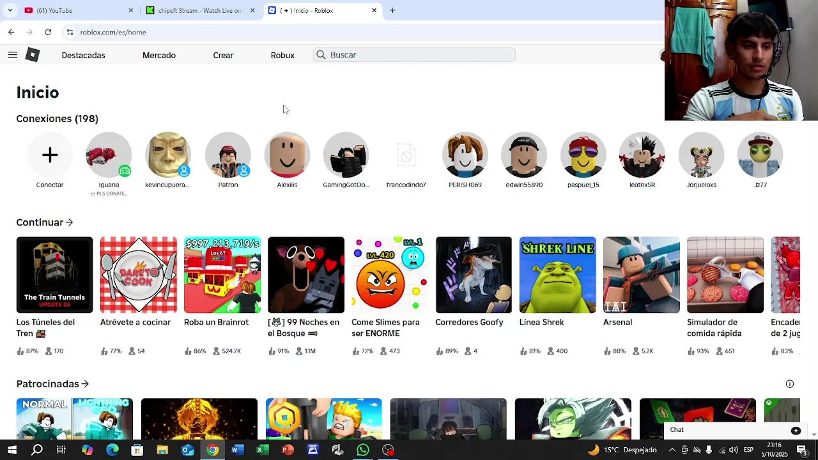Open 99 Noches en el Bosque

pos(306,275)
